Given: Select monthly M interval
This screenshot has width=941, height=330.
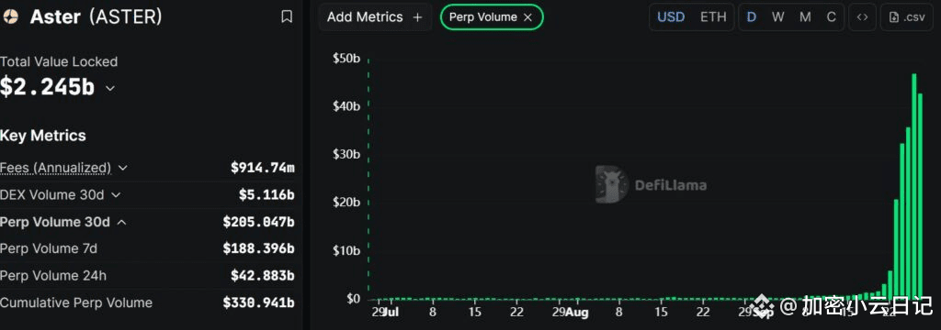Looking at the screenshot, I should point(805,16).
